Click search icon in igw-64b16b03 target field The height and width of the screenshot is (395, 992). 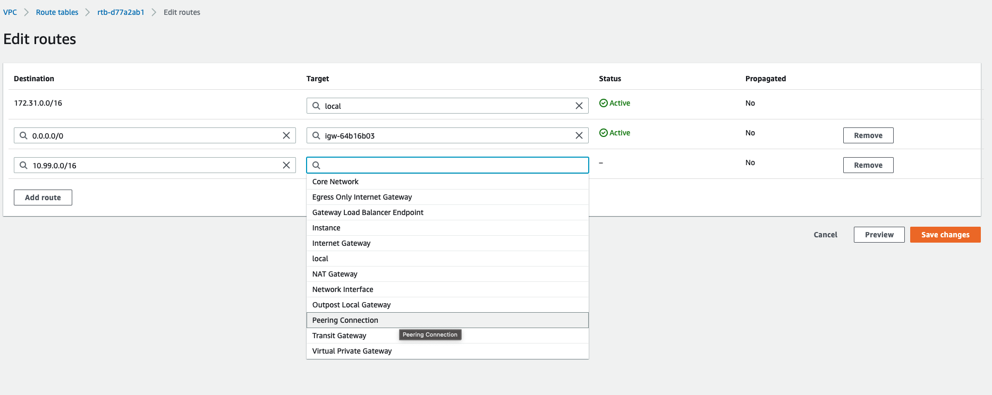pyautogui.click(x=316, y=135)
